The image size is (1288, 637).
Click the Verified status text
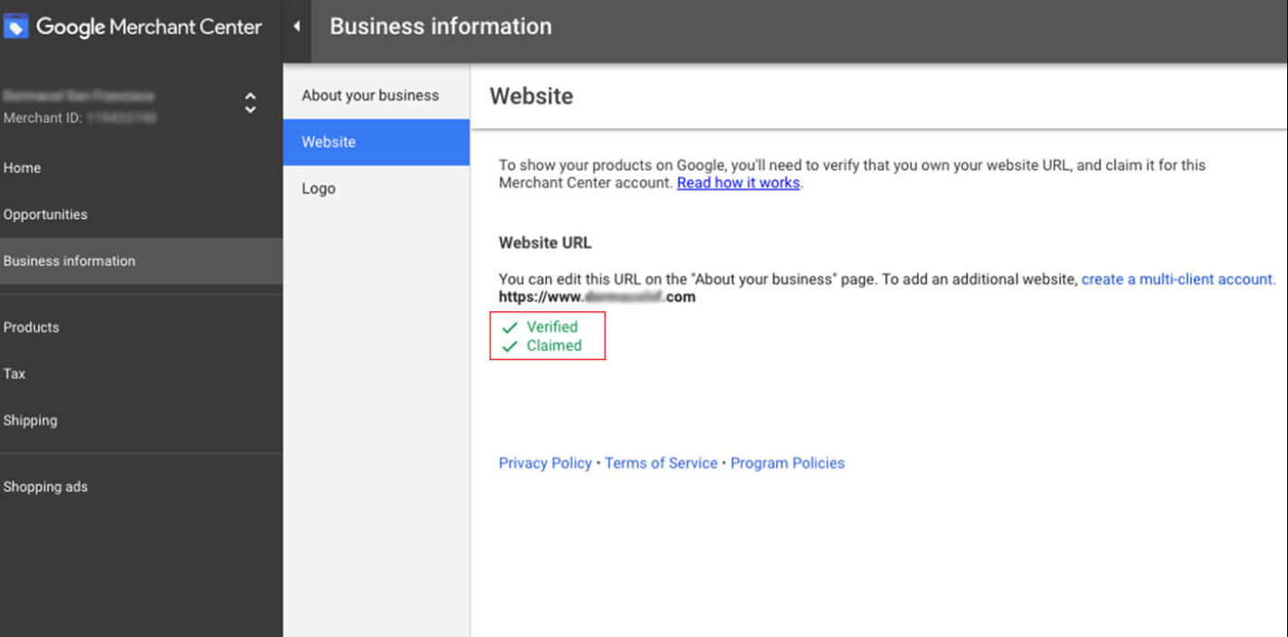(552, 327)
